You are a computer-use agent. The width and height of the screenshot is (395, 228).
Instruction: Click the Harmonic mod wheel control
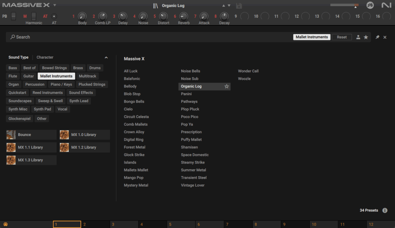coord(34,16)
